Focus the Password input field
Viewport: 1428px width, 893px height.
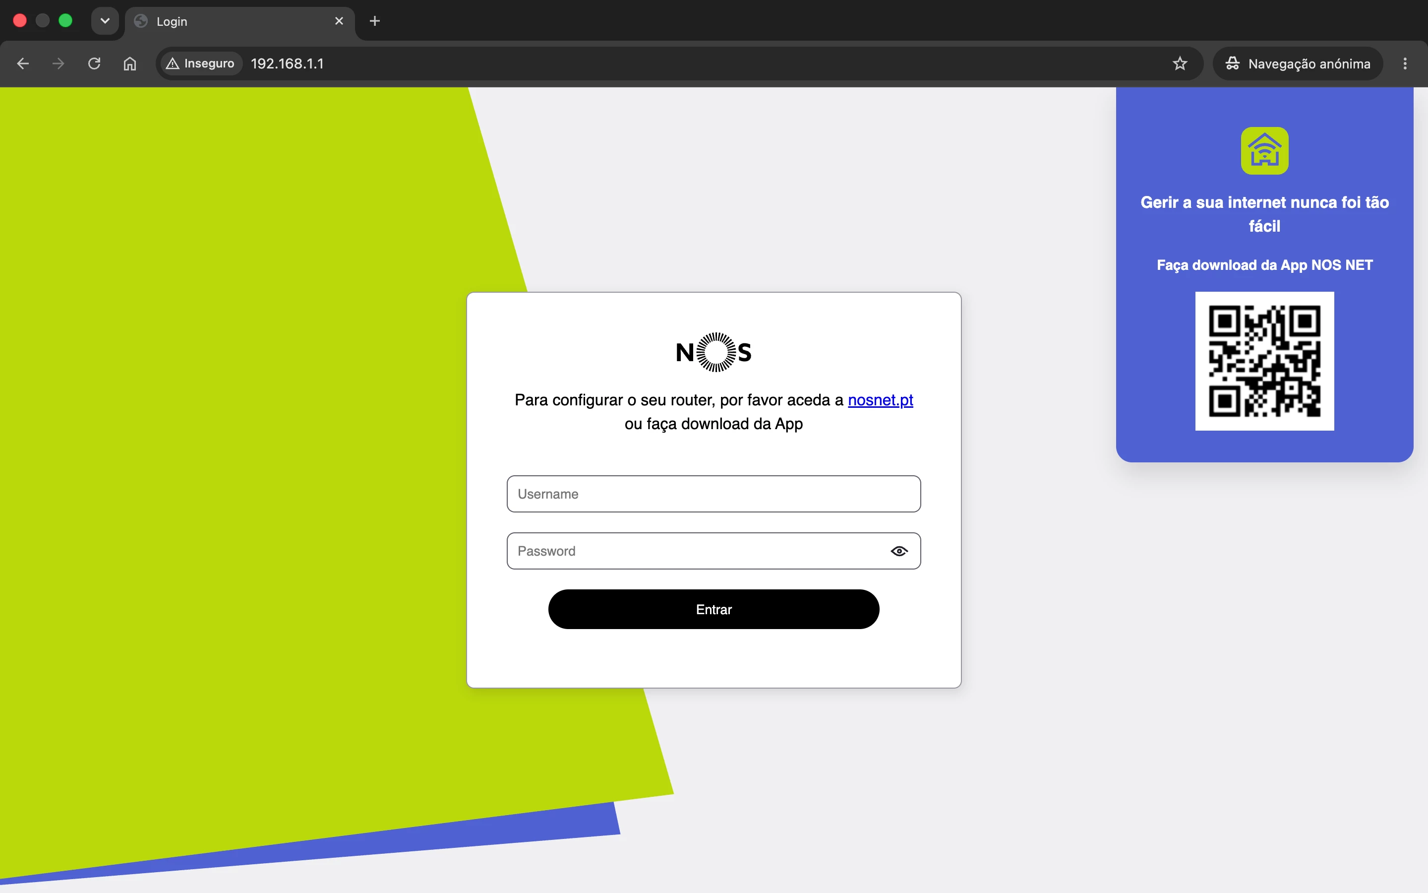click(x=714, y=551)
